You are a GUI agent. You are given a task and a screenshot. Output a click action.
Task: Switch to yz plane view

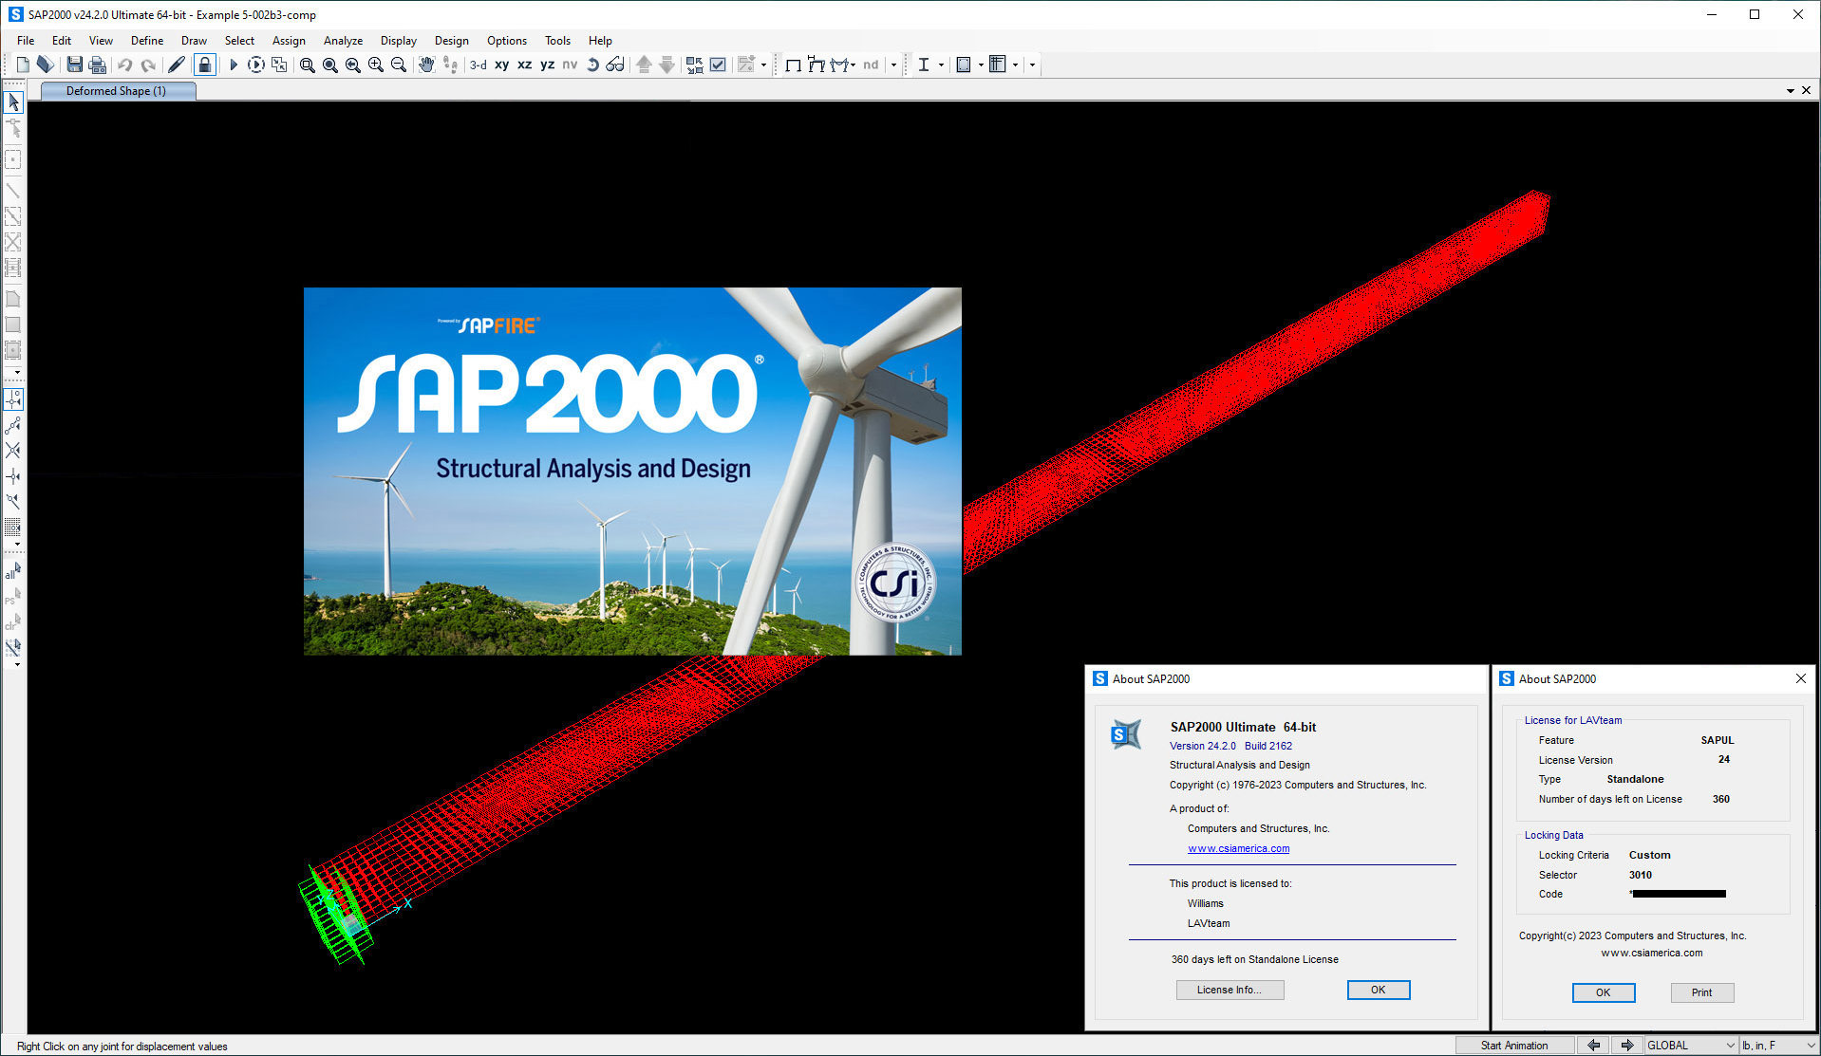point(547,65)
